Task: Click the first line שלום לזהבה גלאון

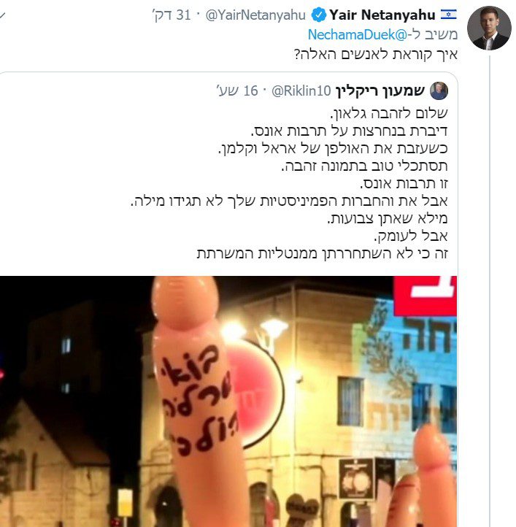Action: pos(389,113)
